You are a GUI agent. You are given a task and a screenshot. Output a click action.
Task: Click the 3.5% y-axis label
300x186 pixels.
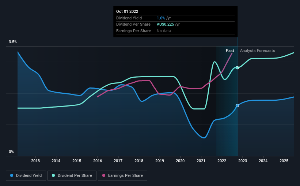13,42
